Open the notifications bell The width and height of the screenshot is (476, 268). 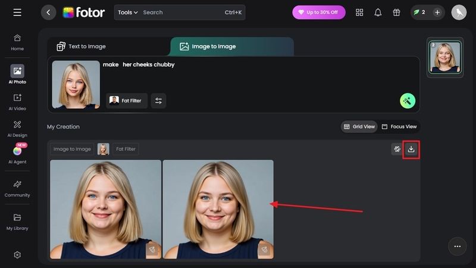[378, 13]
